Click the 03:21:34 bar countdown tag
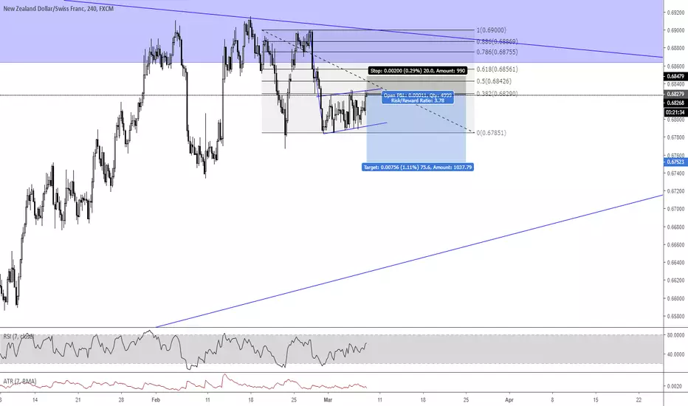The image size is (688, 406). (x=675, y=112)
